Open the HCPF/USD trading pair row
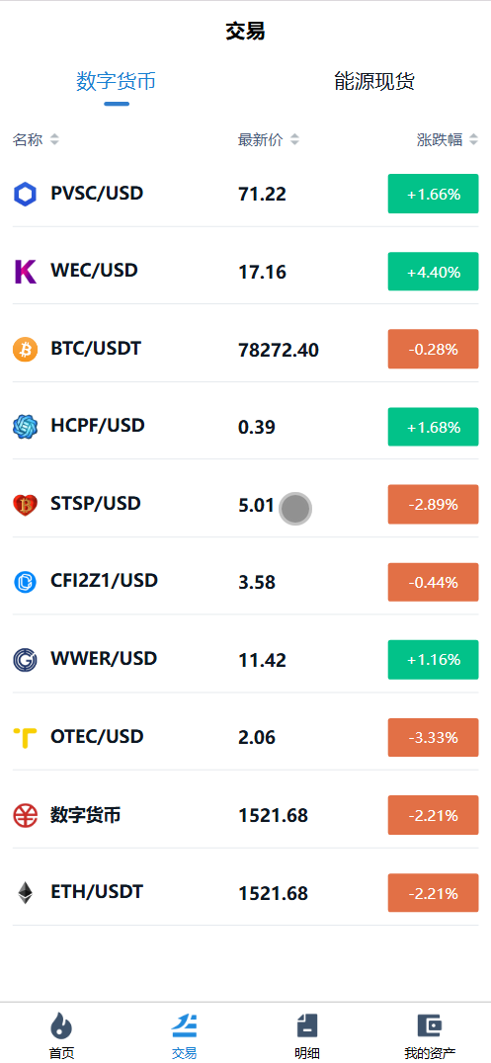 point(245,427)
